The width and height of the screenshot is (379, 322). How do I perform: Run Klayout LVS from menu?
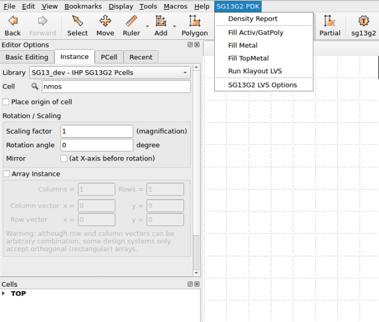[264, 71]
